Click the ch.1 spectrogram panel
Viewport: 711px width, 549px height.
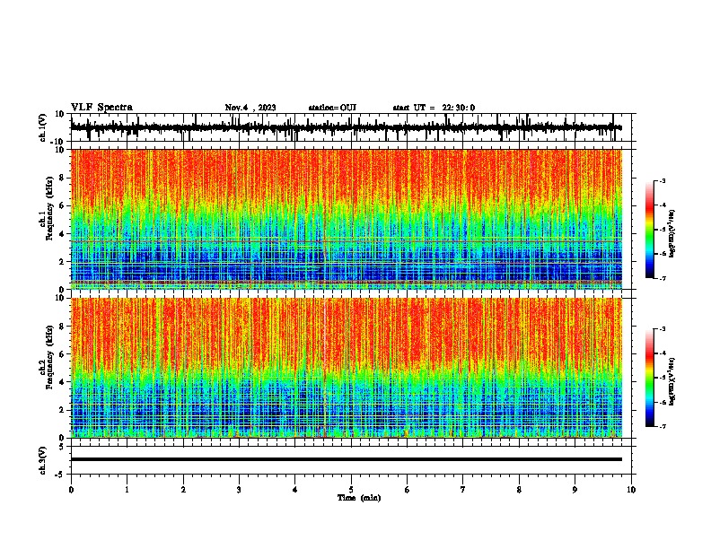coord(347,219)
